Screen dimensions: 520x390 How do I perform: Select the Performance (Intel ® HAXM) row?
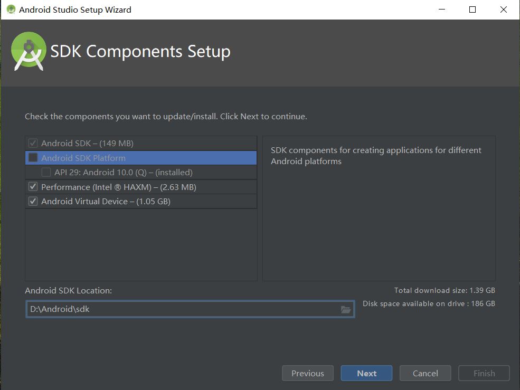click(x=141, y=187)
